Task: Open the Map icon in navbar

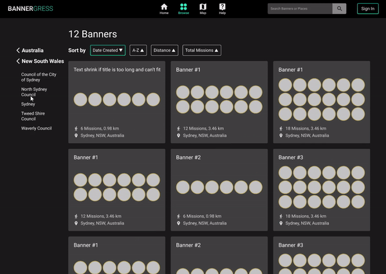Action: point(203,8)
